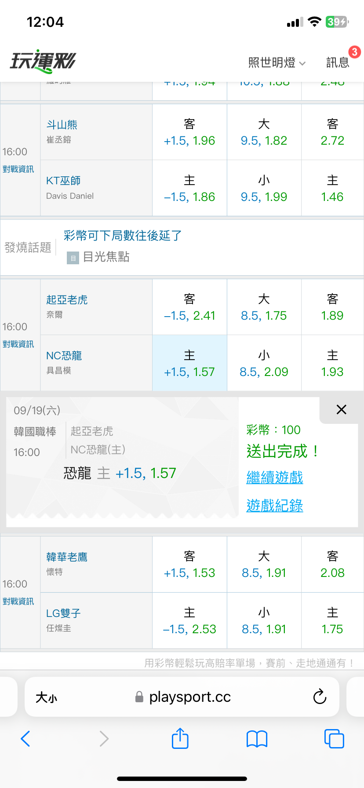The height and width of the screenshot is (788, 364).
Task: Open 遊戲紀錄 link
Action: (x=275, y=505)
